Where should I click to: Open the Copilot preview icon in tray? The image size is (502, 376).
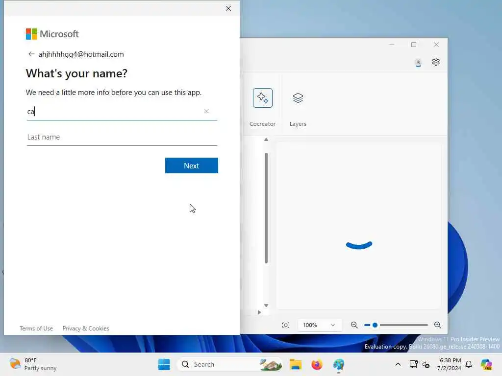tap(486, 364)
